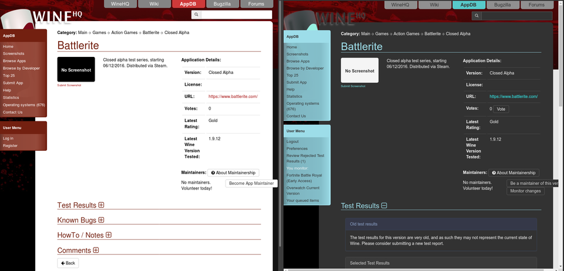Open the Wiki tab in the right dark page

[434, 5]
